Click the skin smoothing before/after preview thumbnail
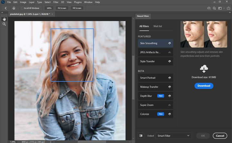 pyautogui.click(x=203, y=34)
